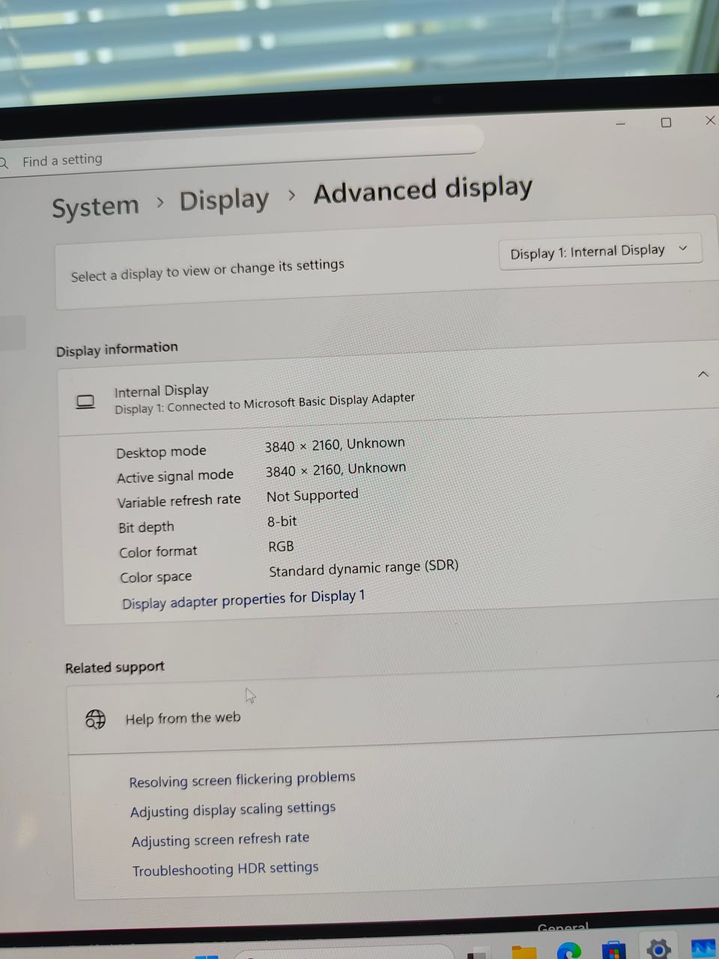
Task: Click the Internal Display laptop icon
Action: point(85,403)
